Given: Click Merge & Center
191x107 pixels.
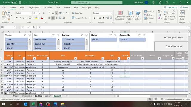Looking at the screenshot, I should 80,18.
